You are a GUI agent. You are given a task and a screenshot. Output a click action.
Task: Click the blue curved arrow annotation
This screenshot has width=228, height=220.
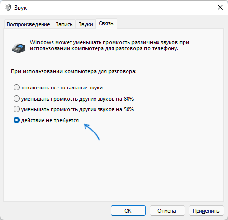(92, 132)
